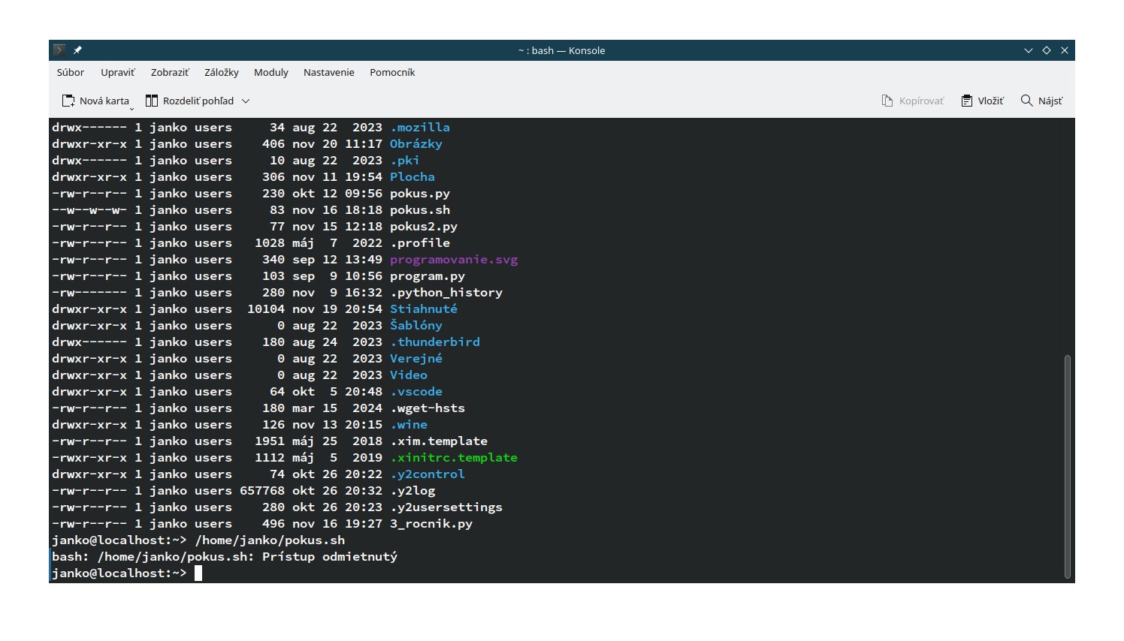Viewport: 1124px width, 641px height.
Task: Click the Vložiť button label
Action: point(991,101)
